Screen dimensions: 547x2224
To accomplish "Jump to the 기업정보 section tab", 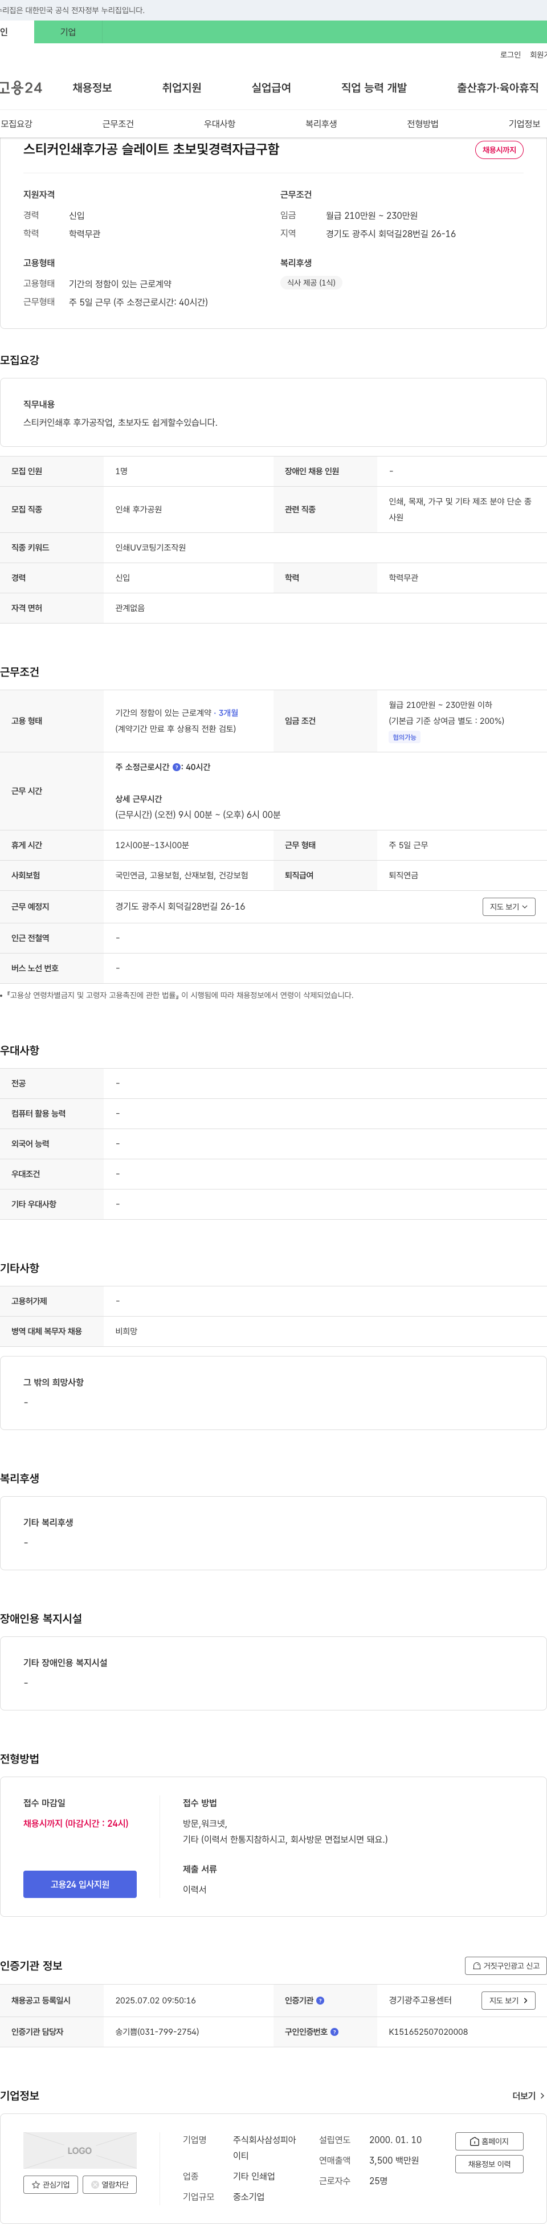I will [x=525, y=124].
